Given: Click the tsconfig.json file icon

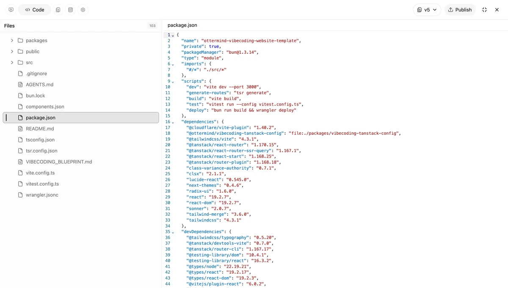Looking at the screenshot, I should (x=20, y=140).
